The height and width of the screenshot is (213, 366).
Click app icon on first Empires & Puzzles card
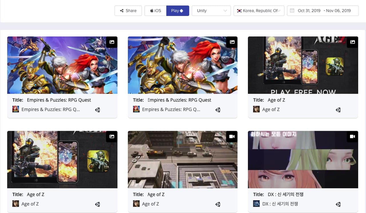(x=16, y=109)
